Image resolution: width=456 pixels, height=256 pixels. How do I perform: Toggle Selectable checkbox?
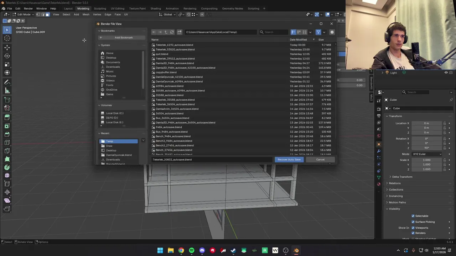(x=413, y=216)
